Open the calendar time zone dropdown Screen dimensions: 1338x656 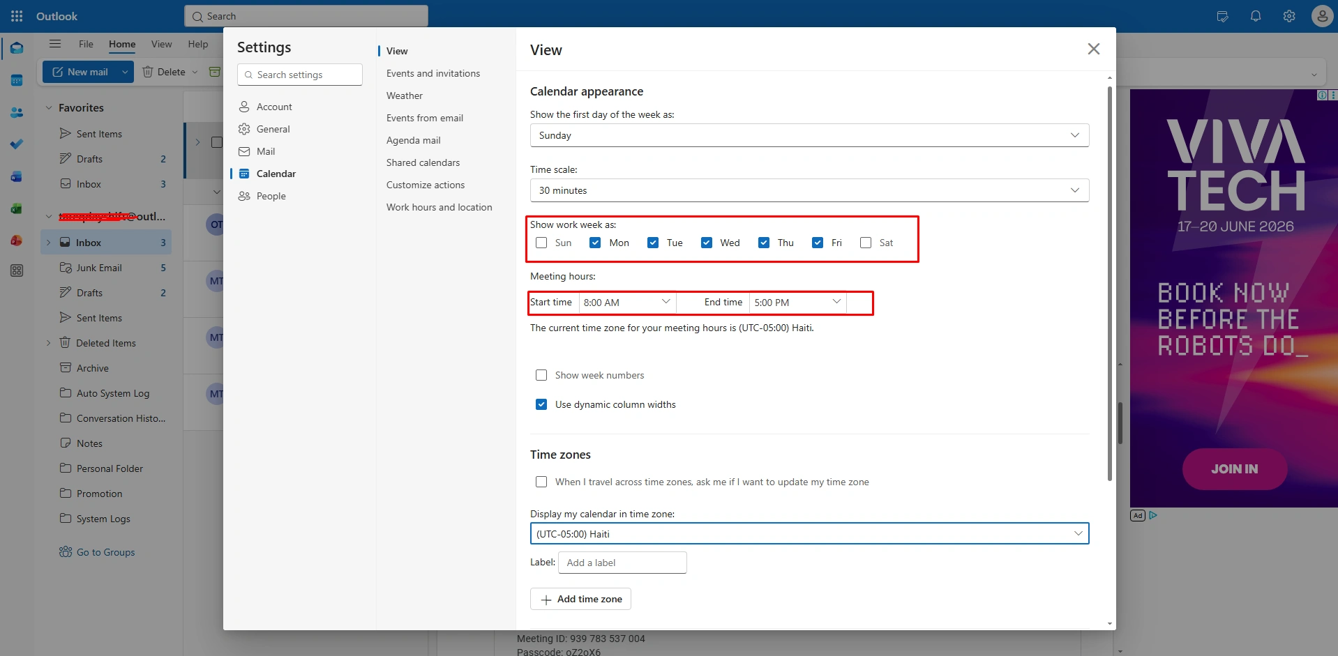pos(809,534)
